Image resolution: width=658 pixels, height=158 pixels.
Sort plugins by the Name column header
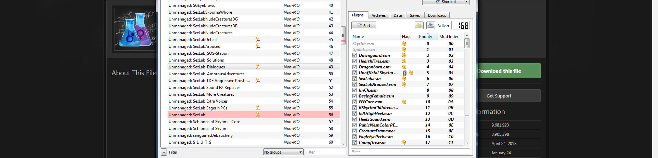point(376,36)
